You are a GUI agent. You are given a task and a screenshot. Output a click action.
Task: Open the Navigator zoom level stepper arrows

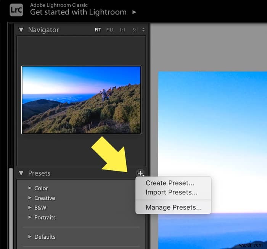tap(143, 30)
